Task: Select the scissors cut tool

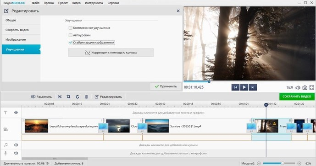Action: (60, 96)
